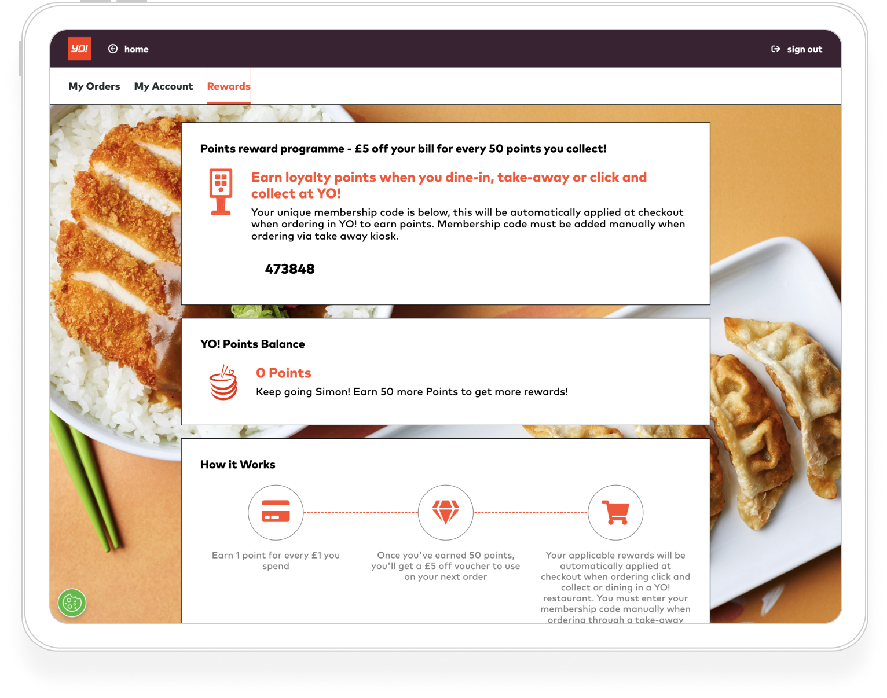Go to home link
Viewport: 887px width, 698px height.
click(x=136, y=49)
